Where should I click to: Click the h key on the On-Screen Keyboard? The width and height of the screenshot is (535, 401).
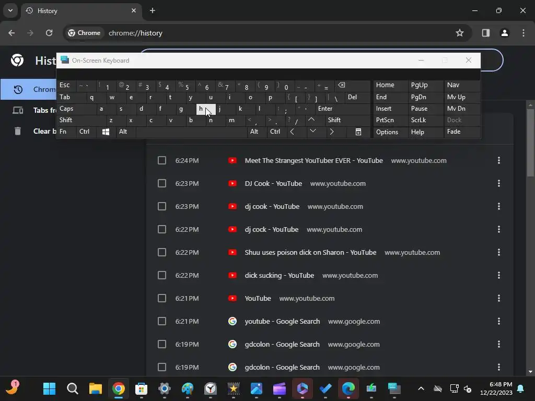click(x=206, y=109)
